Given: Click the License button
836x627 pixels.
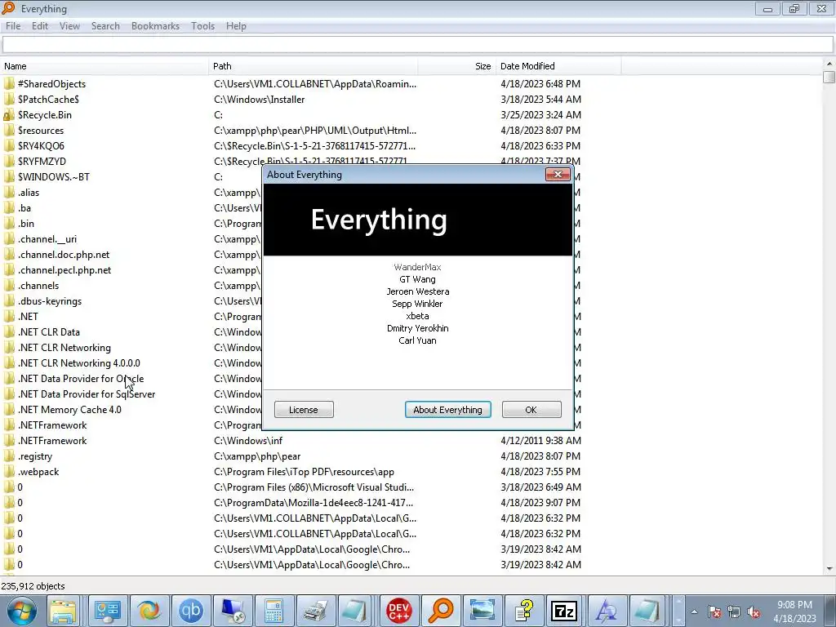Looking at the screenshot, I should (304, 410).
